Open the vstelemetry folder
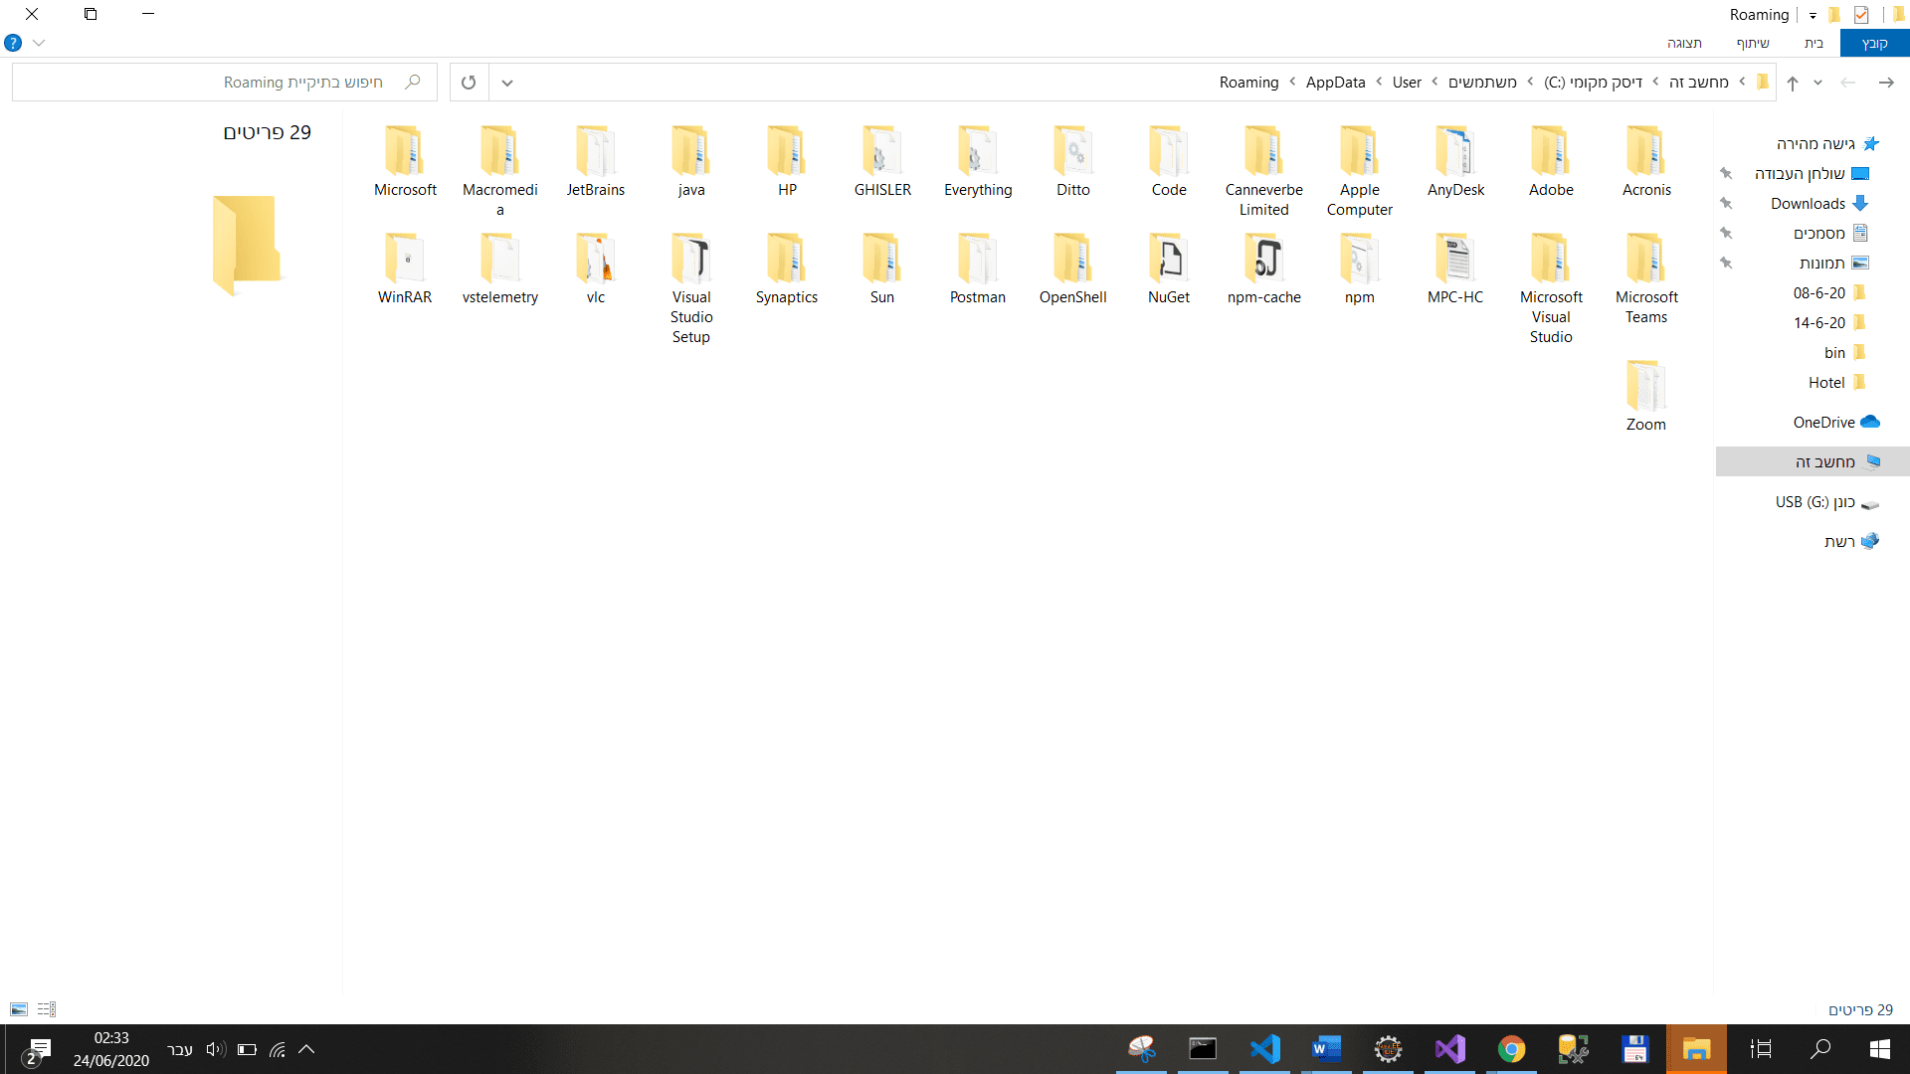Viewport: 1910px width, 1074px height. pyautogui.click(x=500, y=269)
